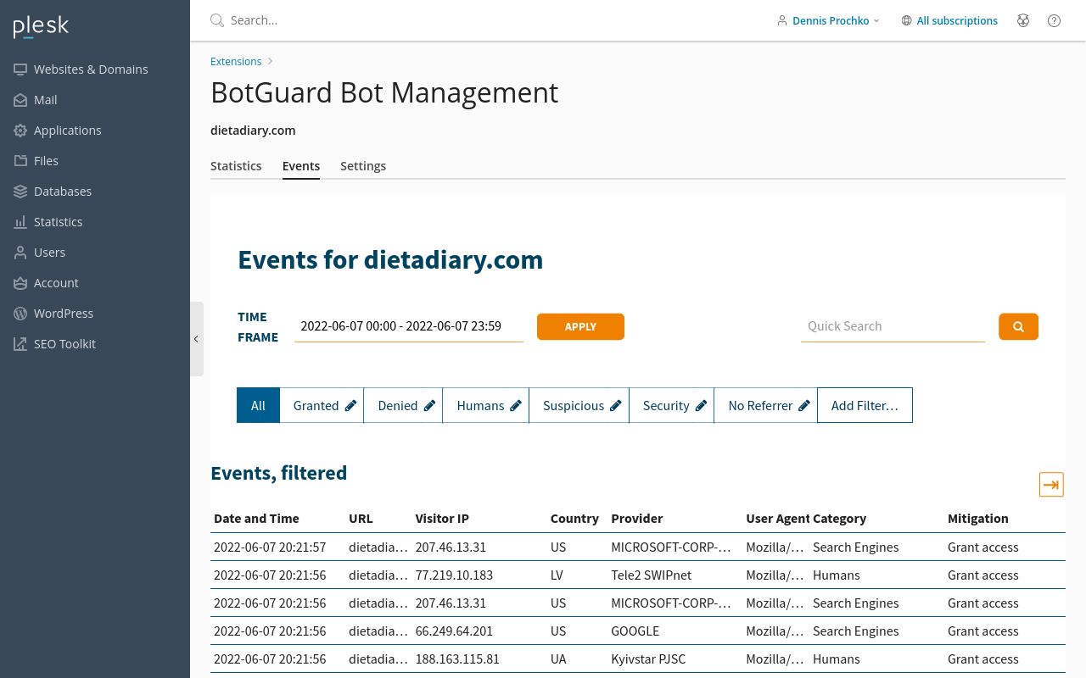The width and height of the screenshot is (1086, 678).
Task: Click the Plesk logo
Action: (41, 27)
